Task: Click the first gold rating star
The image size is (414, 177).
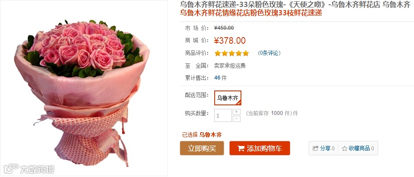Action: tap(218, 53)
